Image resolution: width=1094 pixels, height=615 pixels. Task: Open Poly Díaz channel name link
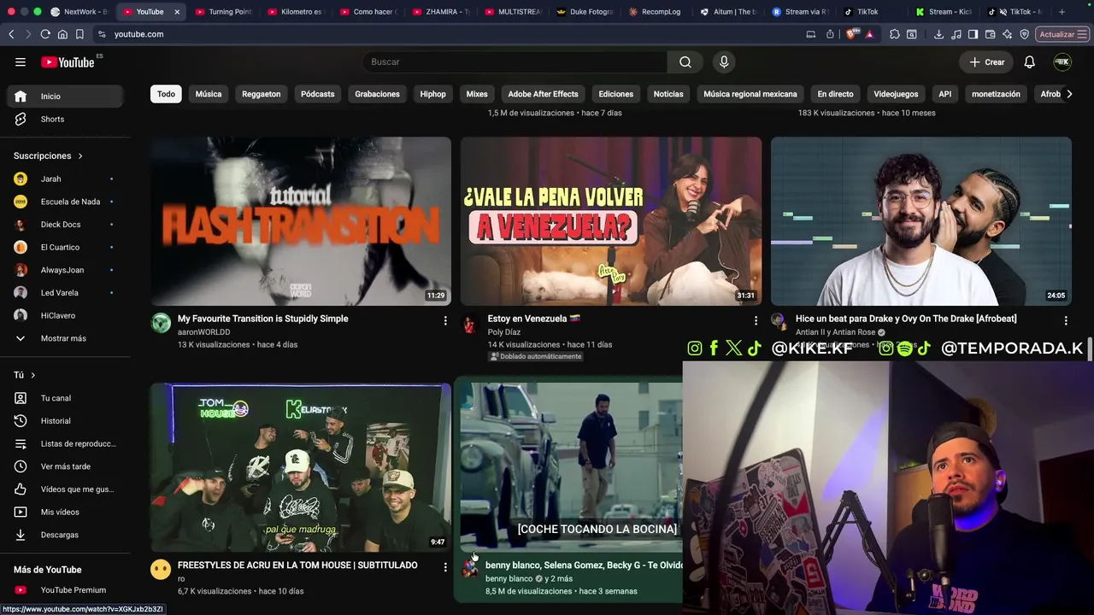(x=504, y=332)
